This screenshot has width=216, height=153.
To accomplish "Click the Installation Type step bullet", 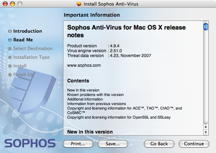I will 10,57.
